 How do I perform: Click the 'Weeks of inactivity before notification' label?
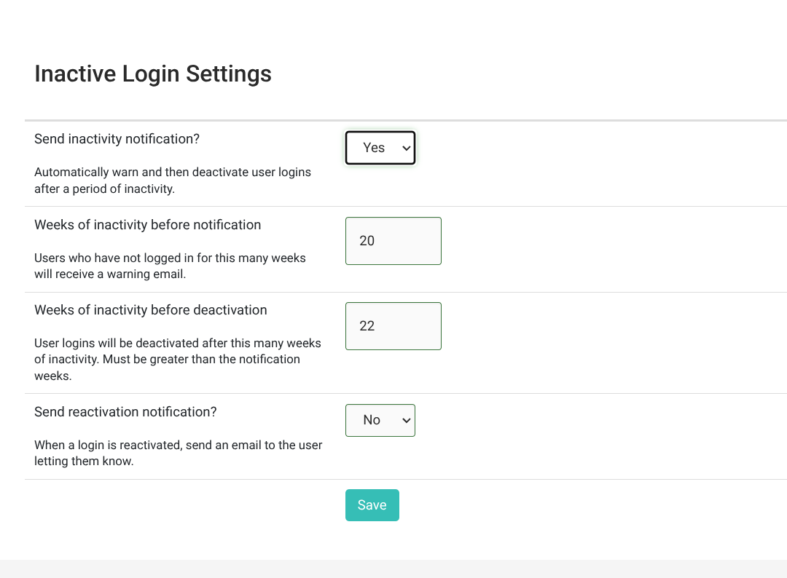point(147,225)
